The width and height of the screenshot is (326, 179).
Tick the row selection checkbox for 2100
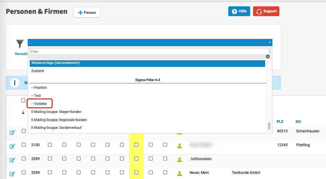[x=24, y=145]
